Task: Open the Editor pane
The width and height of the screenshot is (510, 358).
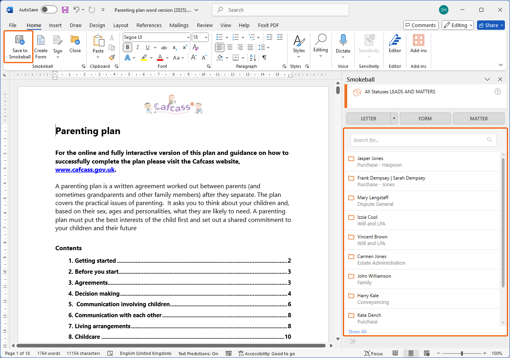Action: pyautogui.click(x=395, y=44)
